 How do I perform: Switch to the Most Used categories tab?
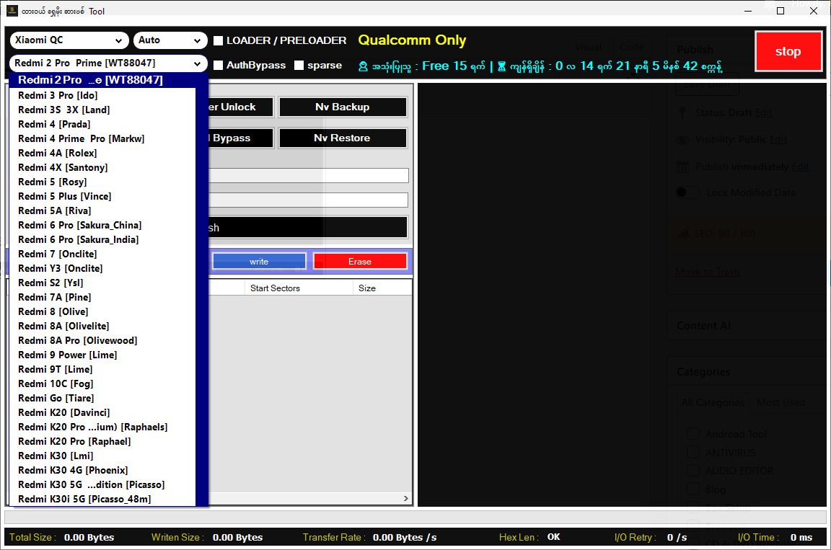781,402
